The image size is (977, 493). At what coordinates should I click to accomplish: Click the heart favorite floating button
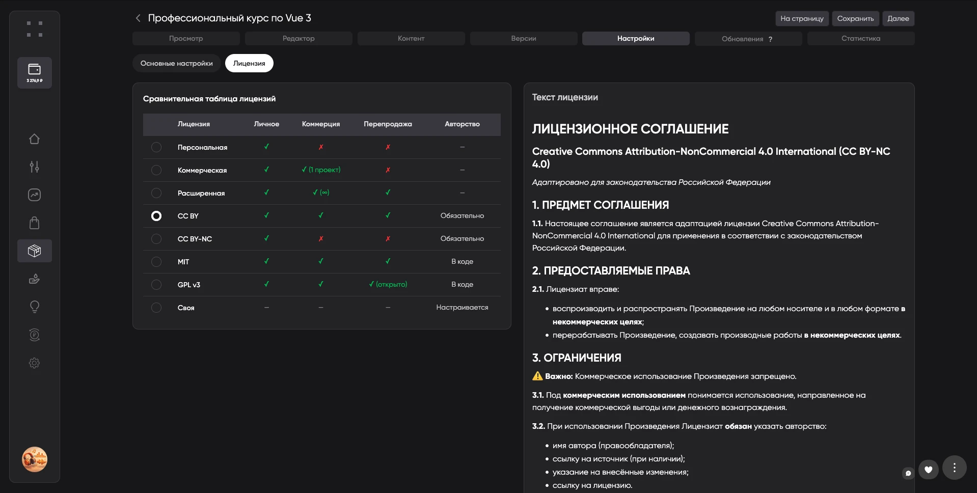[928, 470]
